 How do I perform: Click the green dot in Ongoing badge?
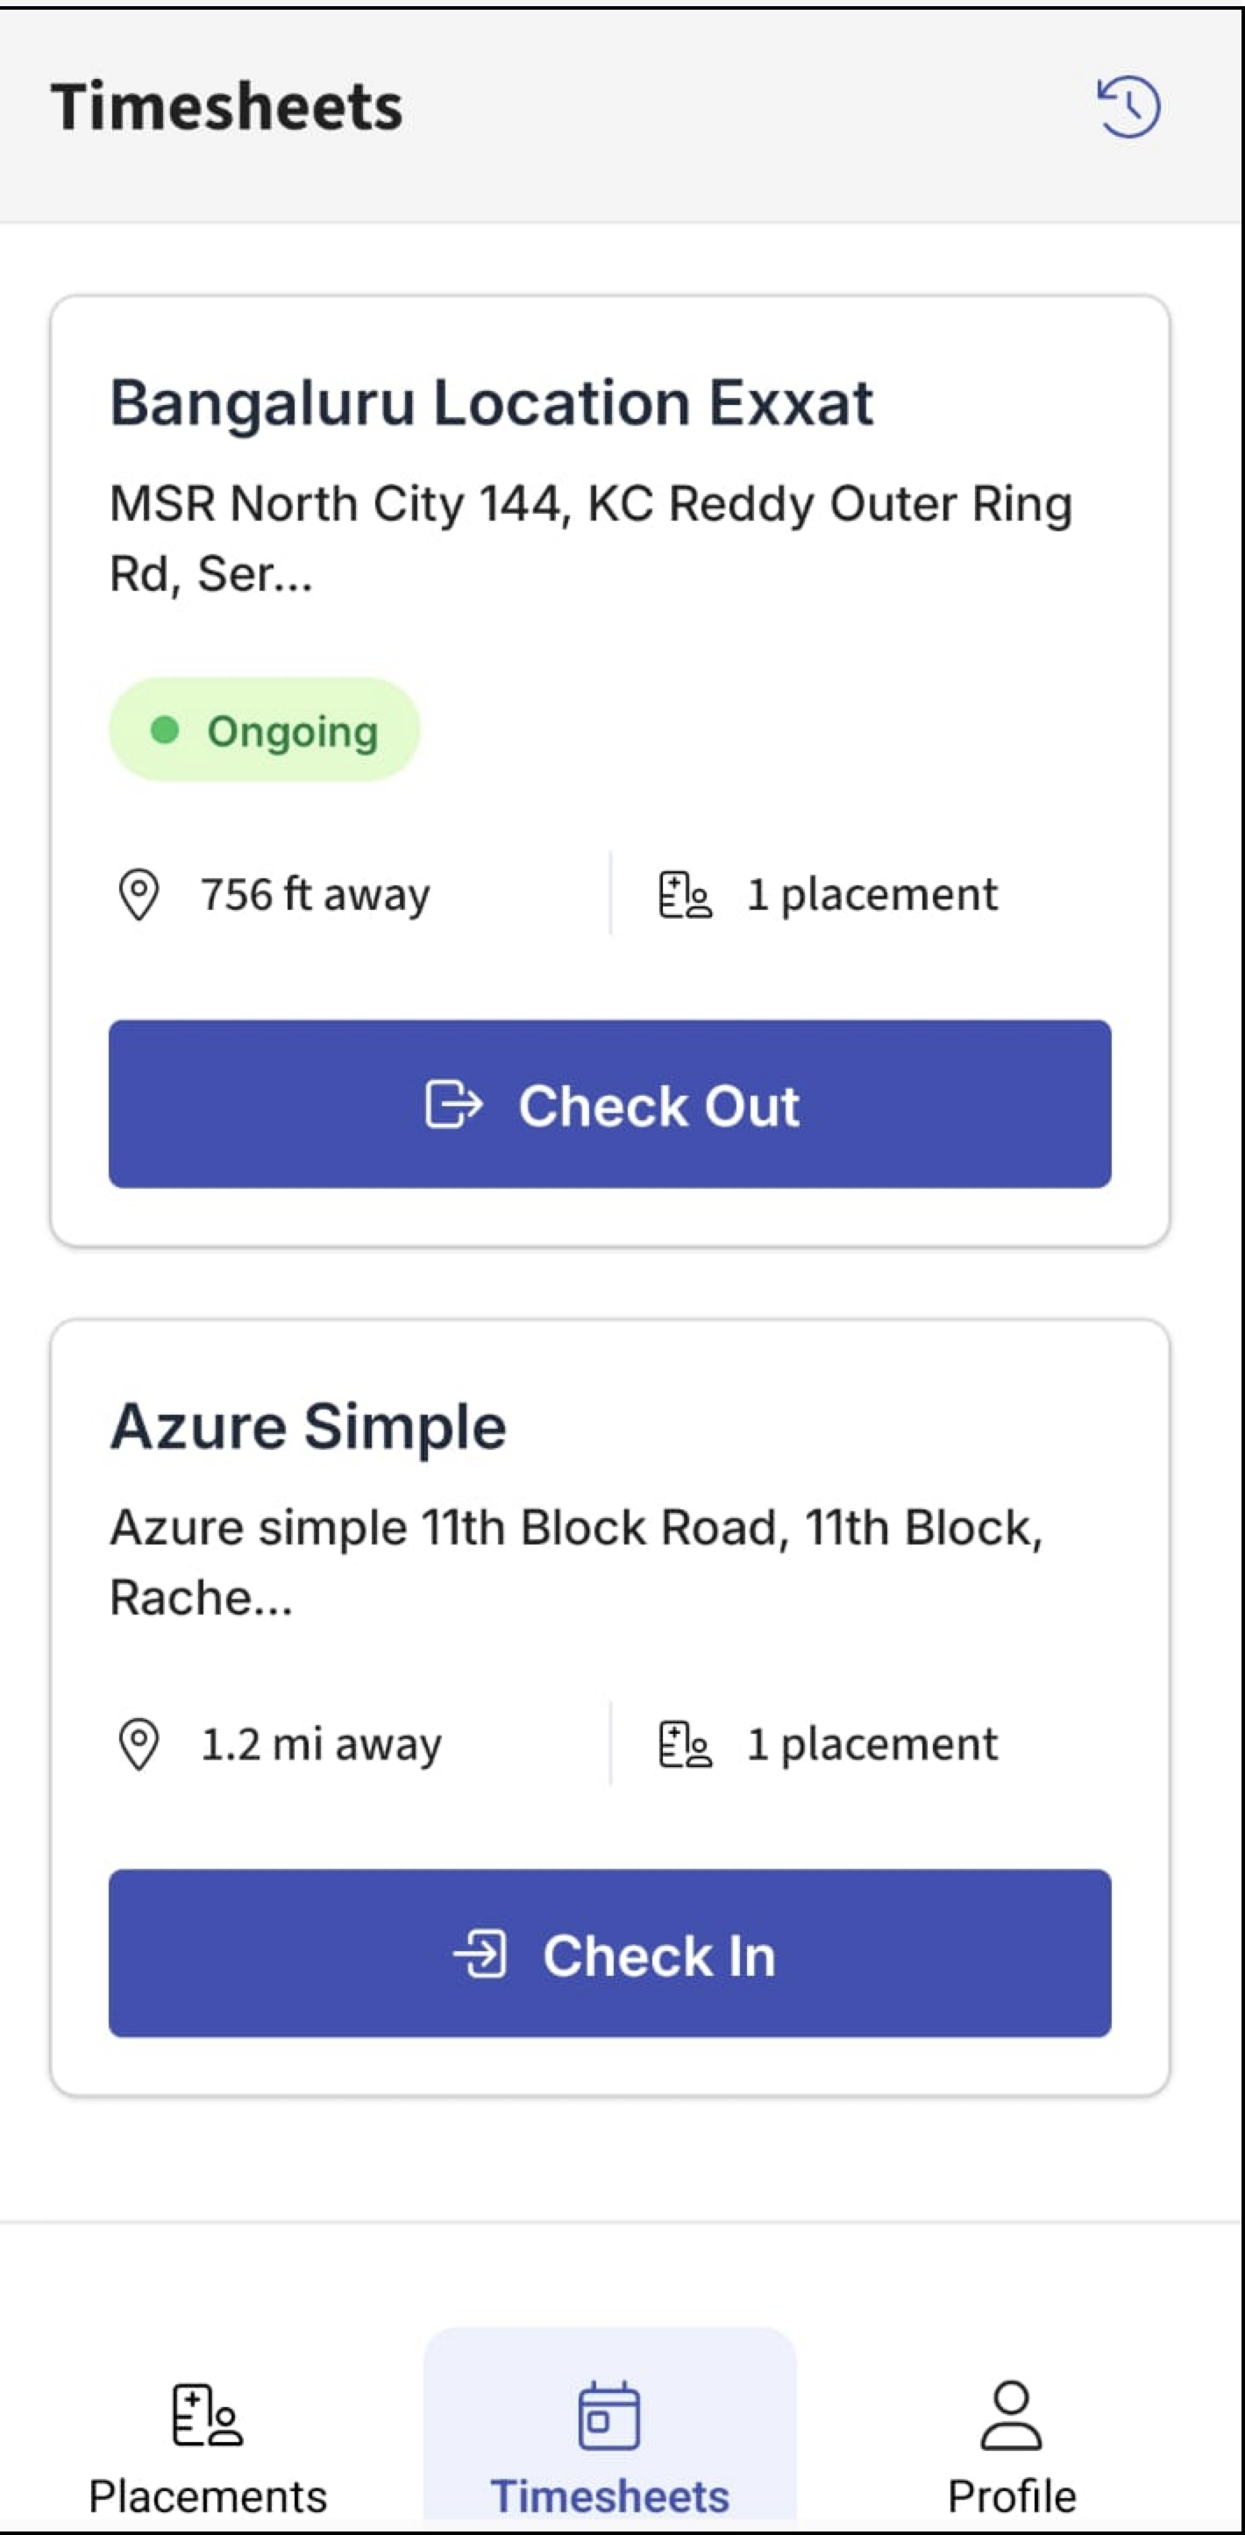point(164,730)
